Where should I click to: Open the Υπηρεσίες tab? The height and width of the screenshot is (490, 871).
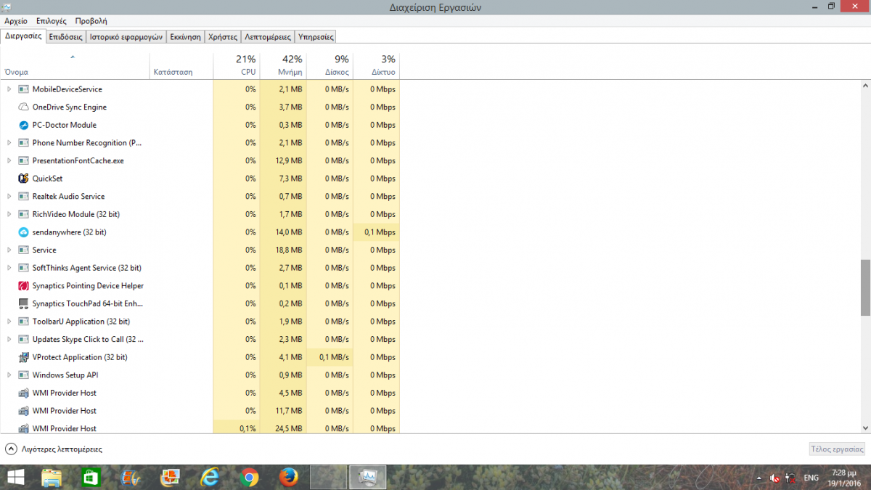pos(316,36)
